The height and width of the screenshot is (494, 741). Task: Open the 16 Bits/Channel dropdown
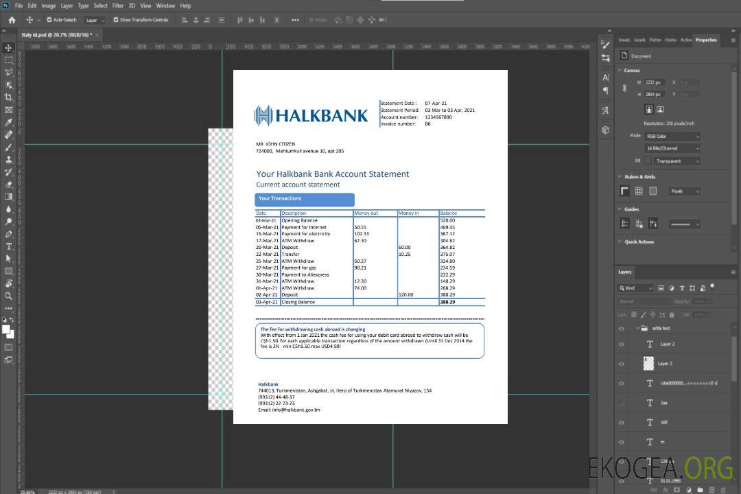click(x=672, y=148)
